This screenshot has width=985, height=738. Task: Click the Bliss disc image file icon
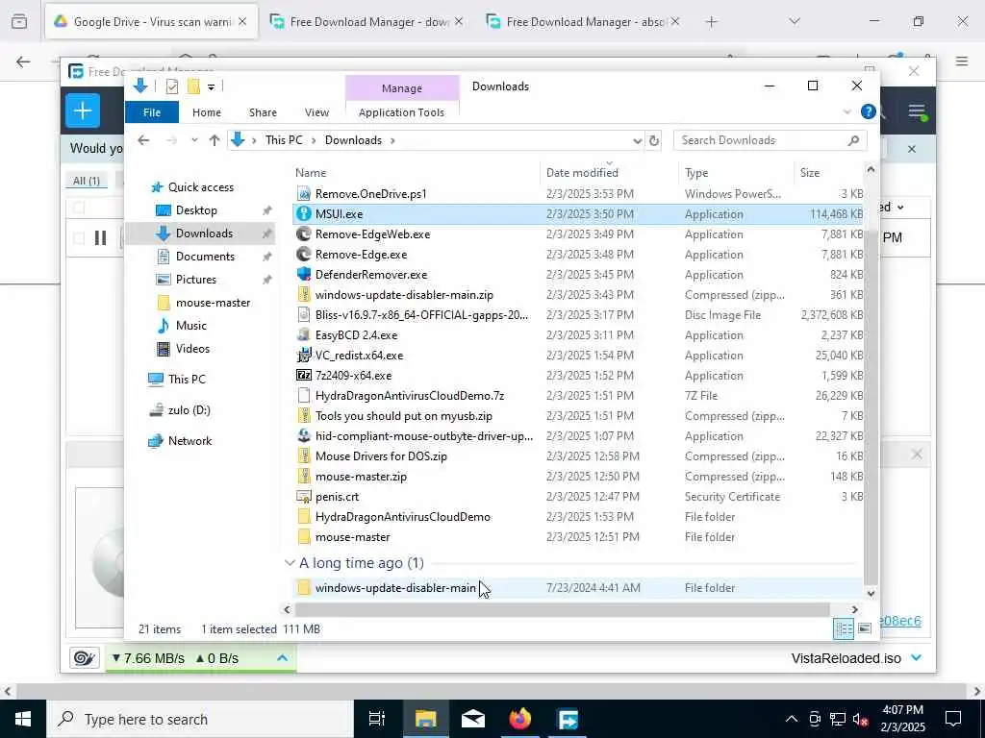pyautogui.click(x=304, y=314)
